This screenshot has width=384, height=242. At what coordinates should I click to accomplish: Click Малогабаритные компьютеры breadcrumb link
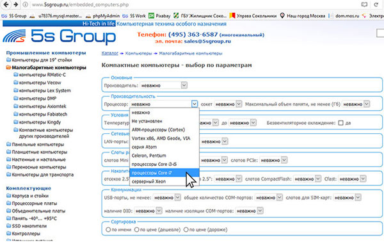[x=191, y=53]
